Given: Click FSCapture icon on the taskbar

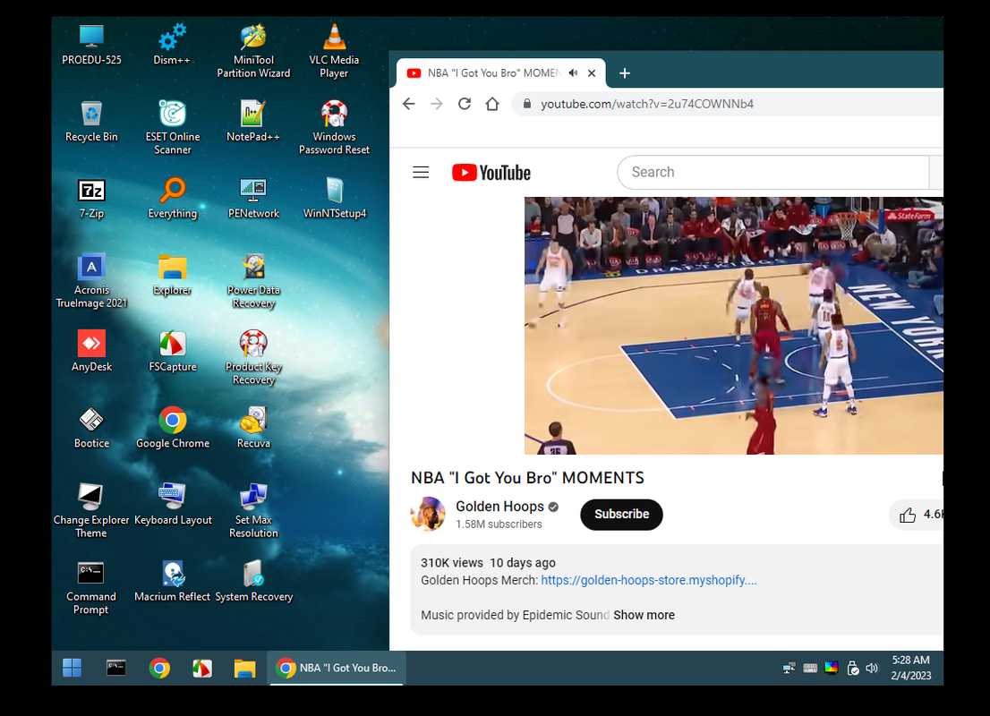Looking at the screenshot, I should click(202, 668).
